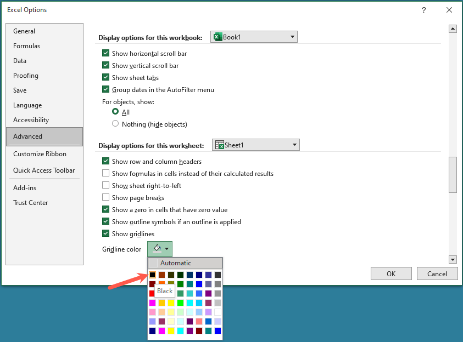The image size is (463, 342).
Task: Pick the gold color swatch
Action: click(x=162, y=303)
